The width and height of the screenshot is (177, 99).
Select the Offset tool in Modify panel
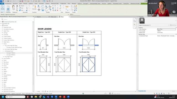click(x=43, y=6)
